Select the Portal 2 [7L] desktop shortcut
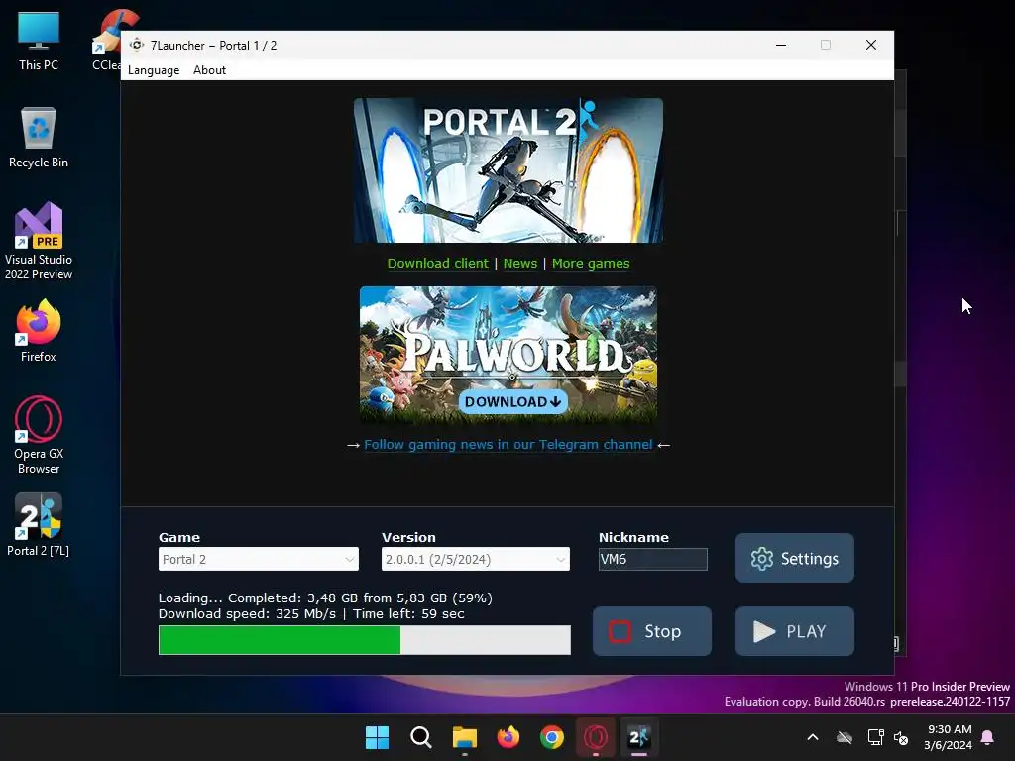Viewport: 1015px width, 761px height. click(x=39, y=525)
